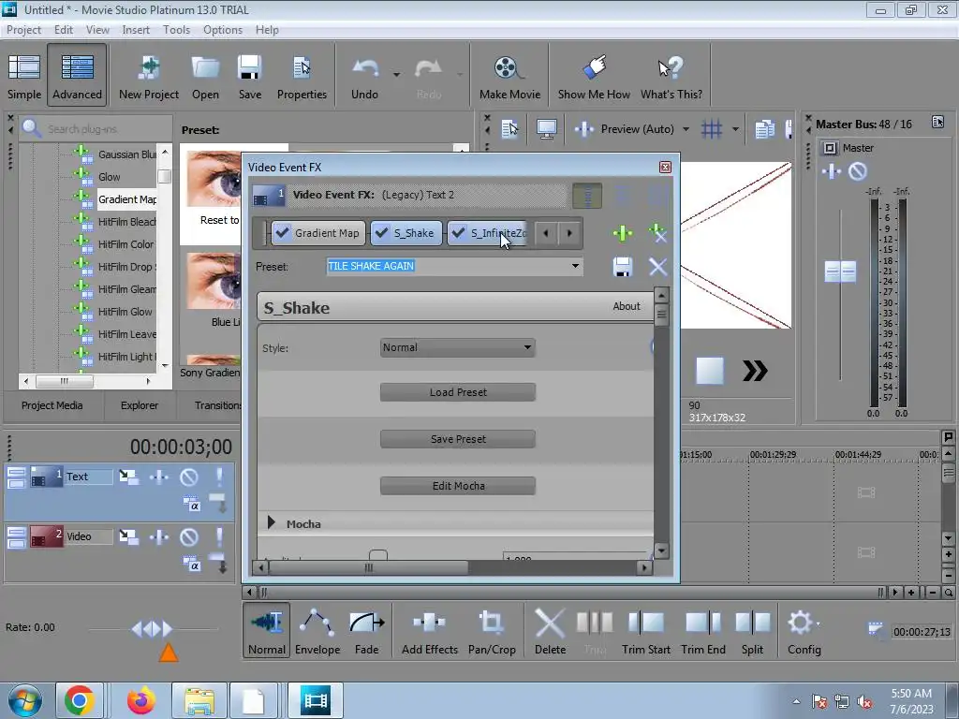Click the Load Preset button
Image resolution: width=959 pixels, height=719 pixels.
pyautogui.click(x=458, y=392)
